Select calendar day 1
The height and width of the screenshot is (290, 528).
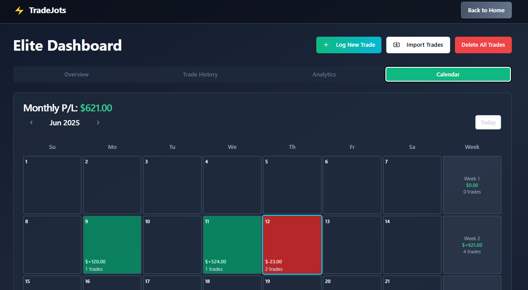(x=52, y=185)
